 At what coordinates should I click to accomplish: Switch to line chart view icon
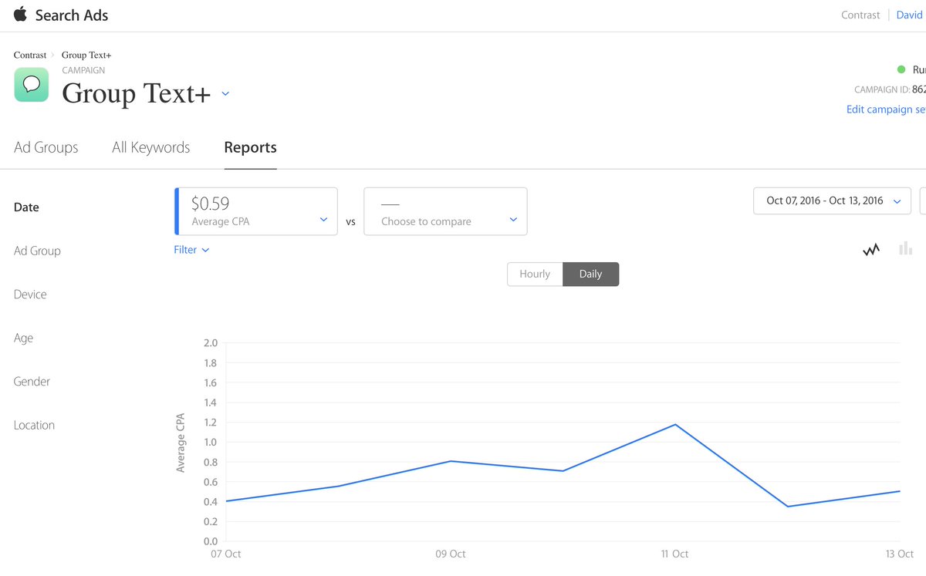tap(871, 249)
